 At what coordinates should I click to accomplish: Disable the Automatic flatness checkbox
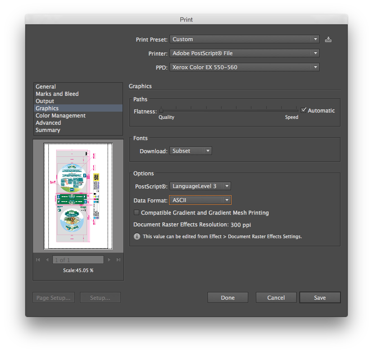tap(304, 110)
